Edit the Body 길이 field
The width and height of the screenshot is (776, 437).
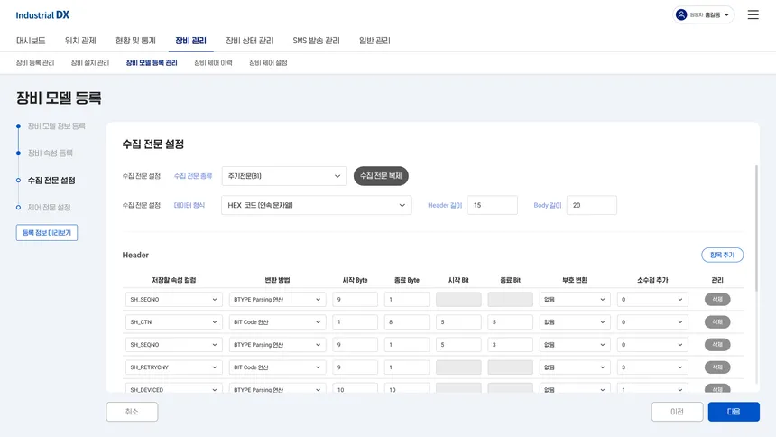[x=591, y=205]
